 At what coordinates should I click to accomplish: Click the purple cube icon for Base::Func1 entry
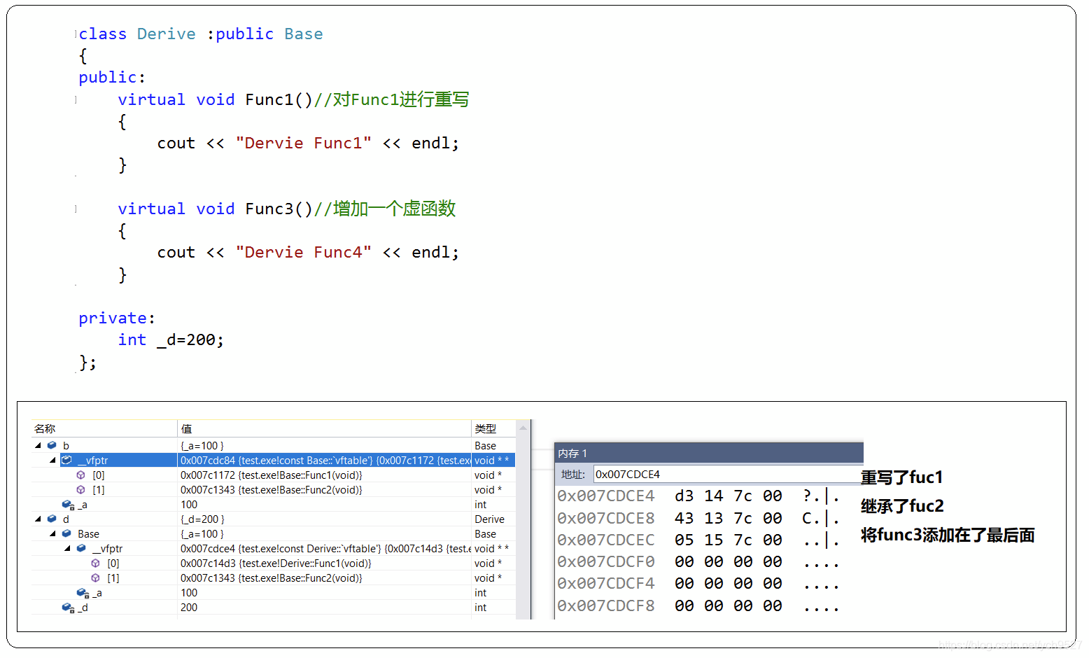[80, 475]
